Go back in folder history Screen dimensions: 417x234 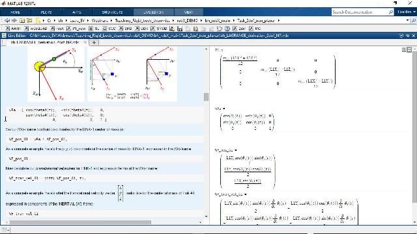click(x=7, y=20)
